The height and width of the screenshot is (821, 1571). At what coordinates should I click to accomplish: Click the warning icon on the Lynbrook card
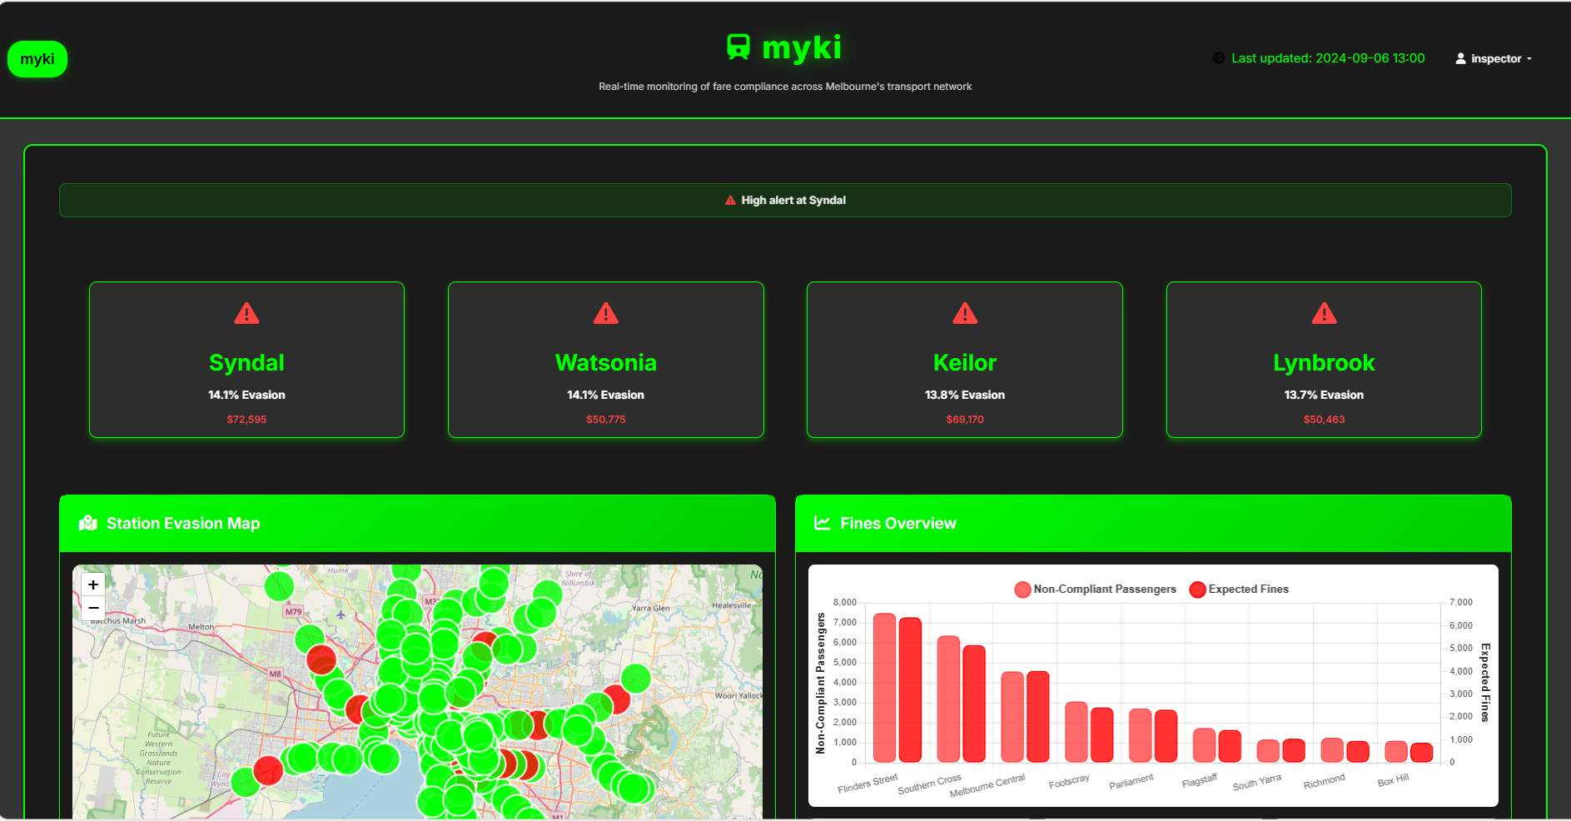pos(1325,314)
